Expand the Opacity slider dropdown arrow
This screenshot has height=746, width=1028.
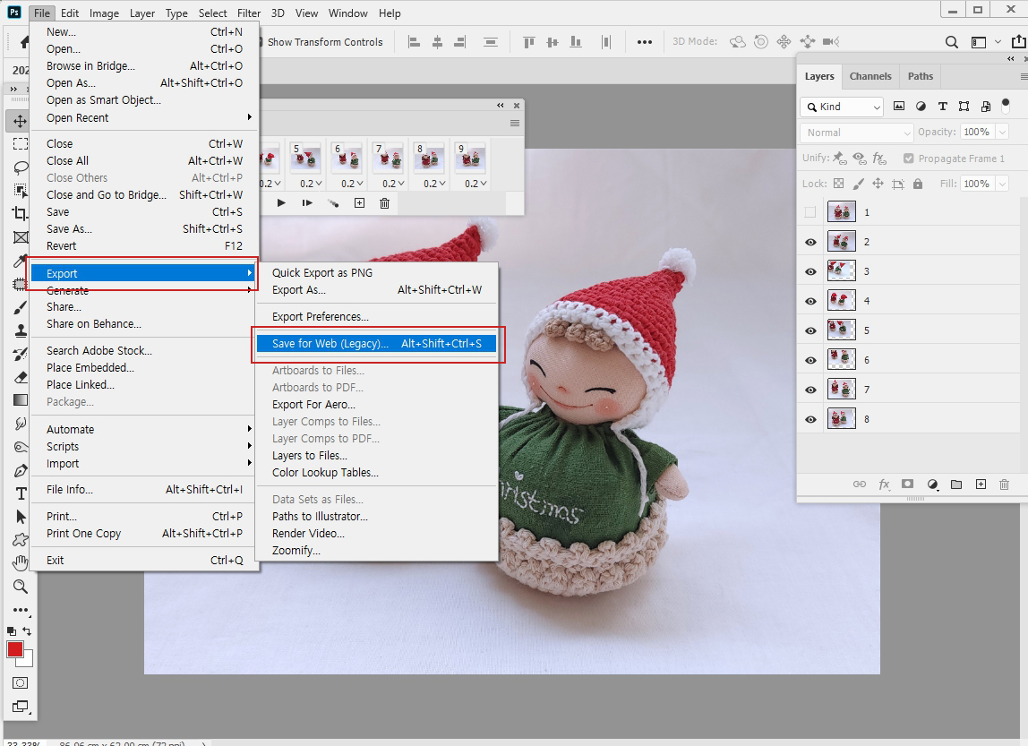tap(1002, 133)
